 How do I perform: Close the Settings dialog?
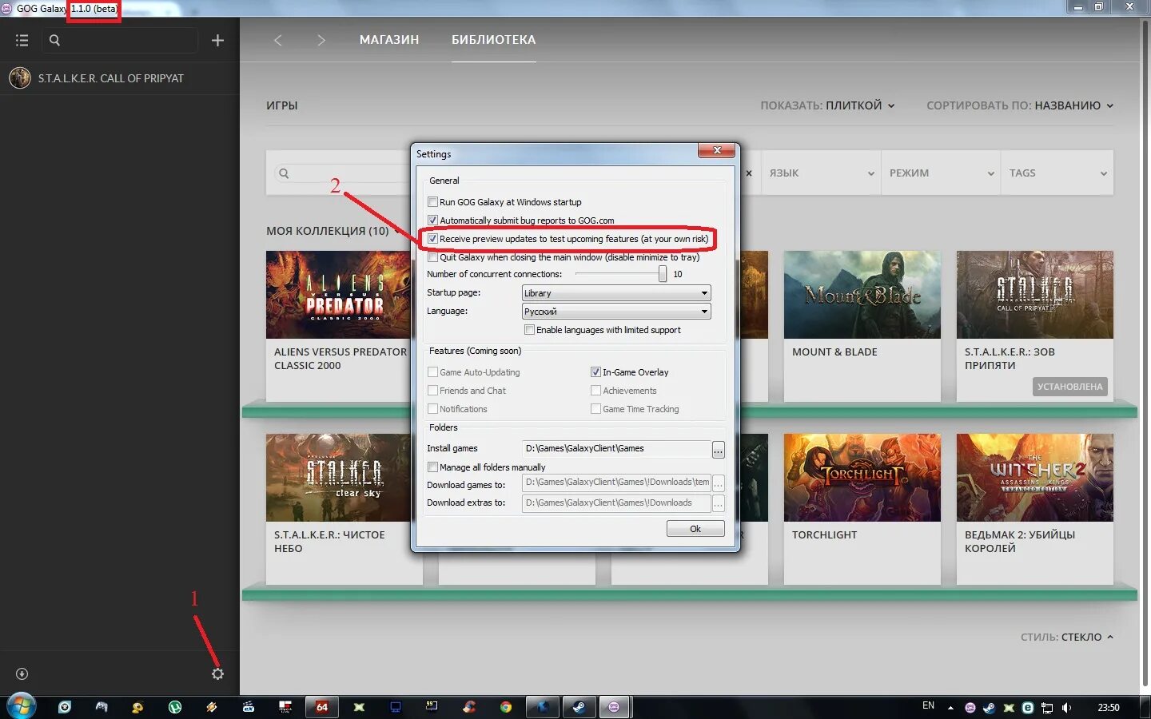tap(717, 150)
